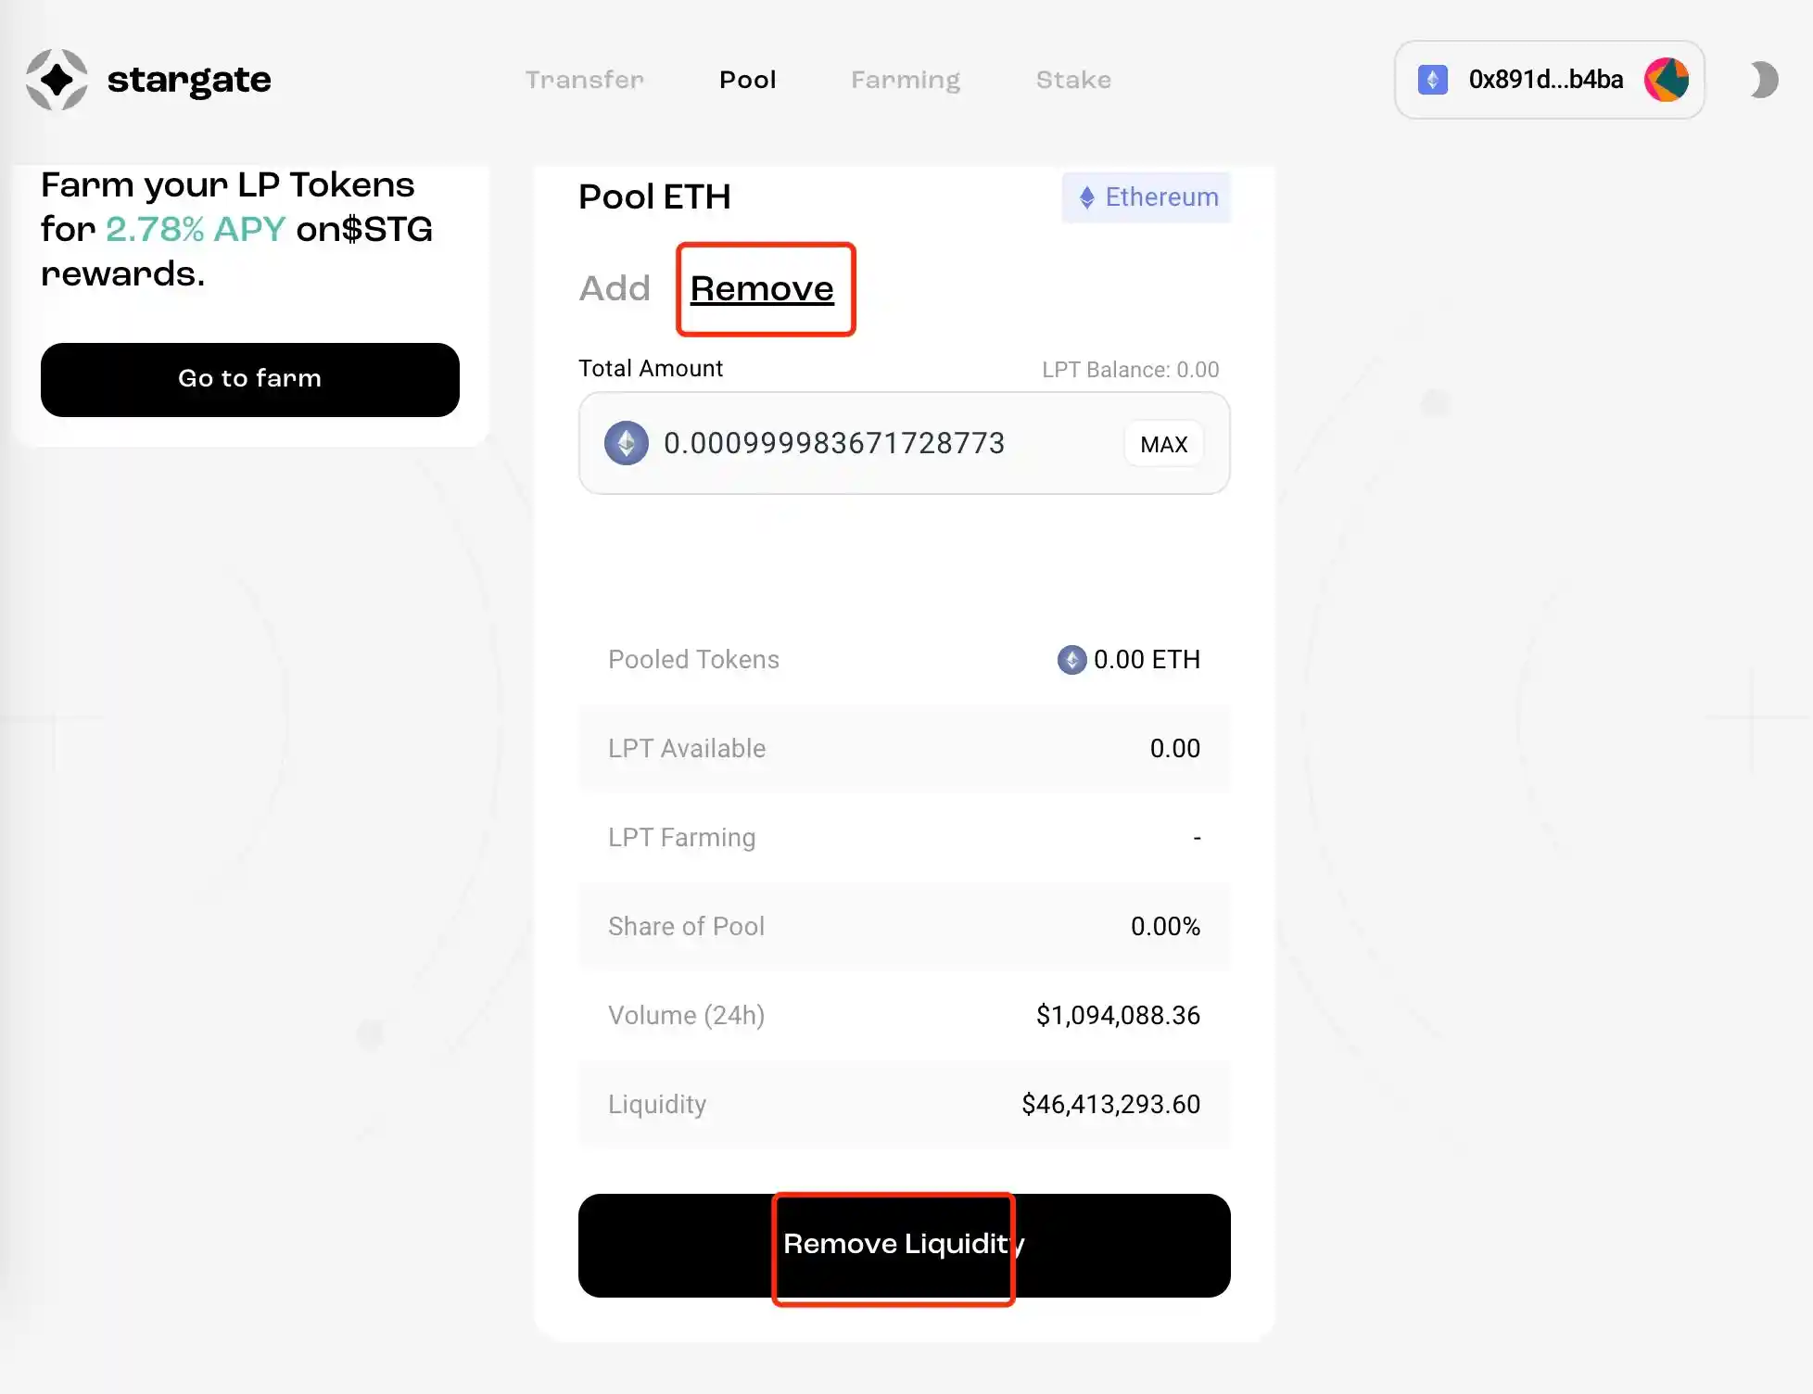
Task: Click the Ethereum network icon in wallet button
Action: tap(1432, 80)
